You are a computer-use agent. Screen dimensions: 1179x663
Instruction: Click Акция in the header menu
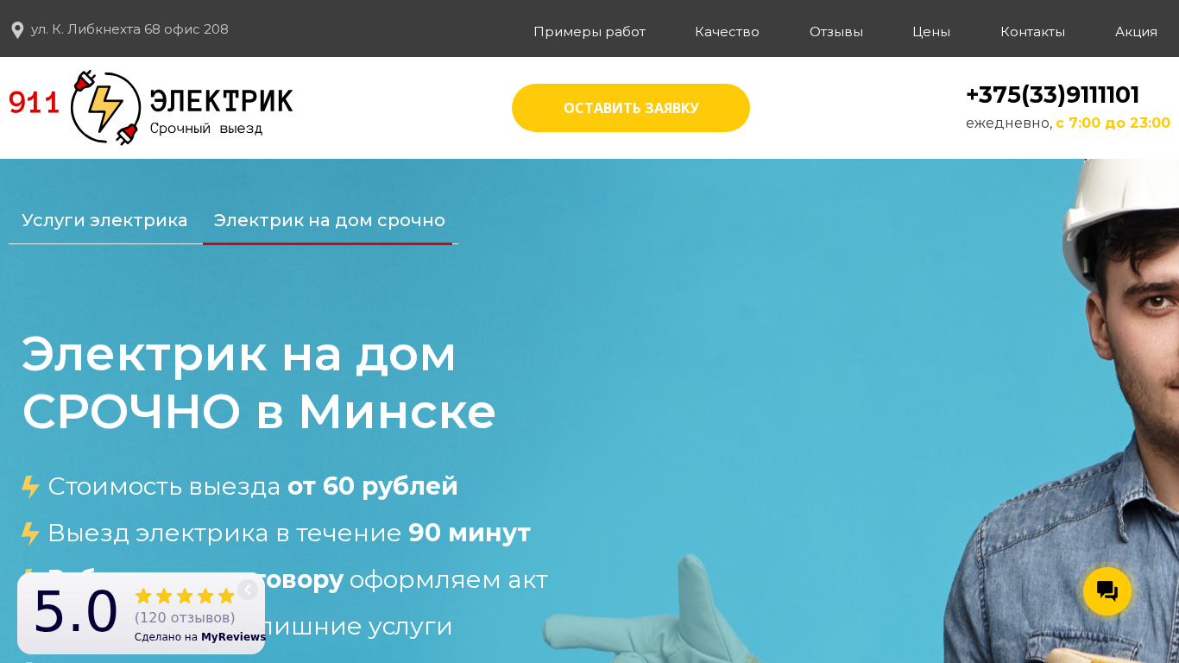click(x=1136, y=32)
